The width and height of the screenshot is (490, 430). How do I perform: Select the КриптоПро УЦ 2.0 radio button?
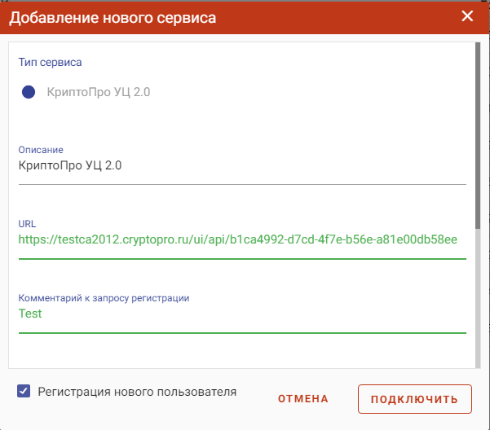pos(29,92)
